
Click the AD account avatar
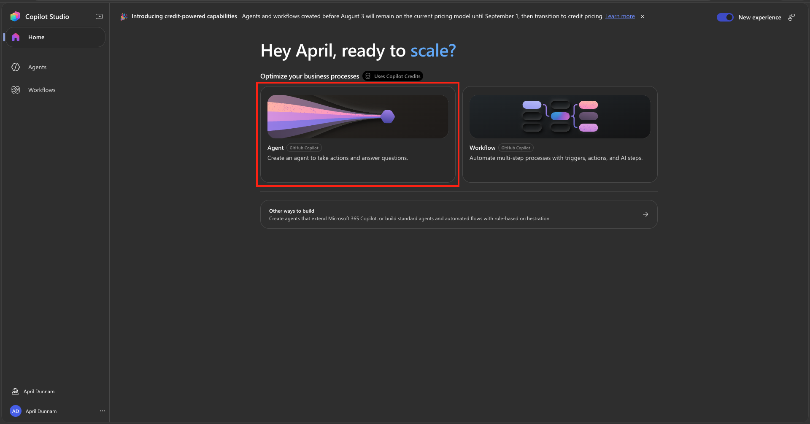click(x=16, y=411)
